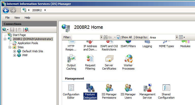
Task: Expand the arrow after 2008R2 breadcrumb
Action: click(45, 10)
